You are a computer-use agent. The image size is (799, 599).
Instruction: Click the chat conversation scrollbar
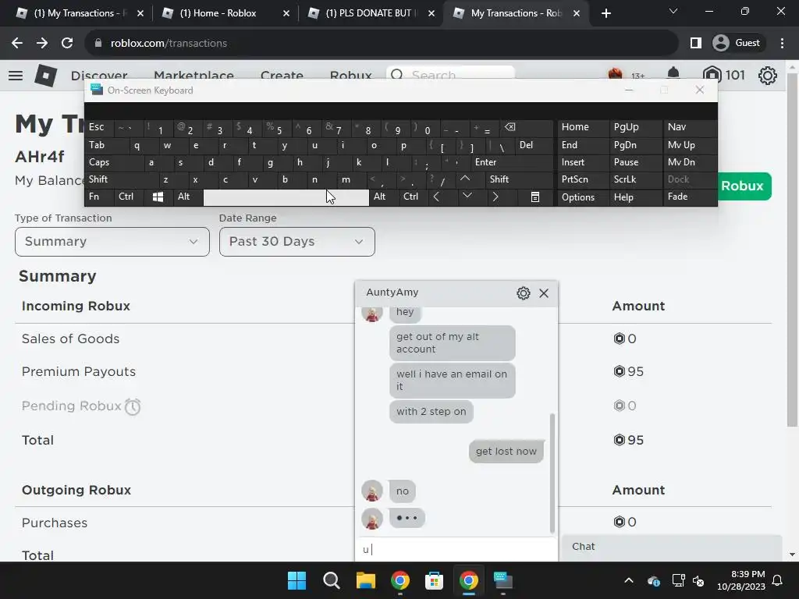click(552, 473)
